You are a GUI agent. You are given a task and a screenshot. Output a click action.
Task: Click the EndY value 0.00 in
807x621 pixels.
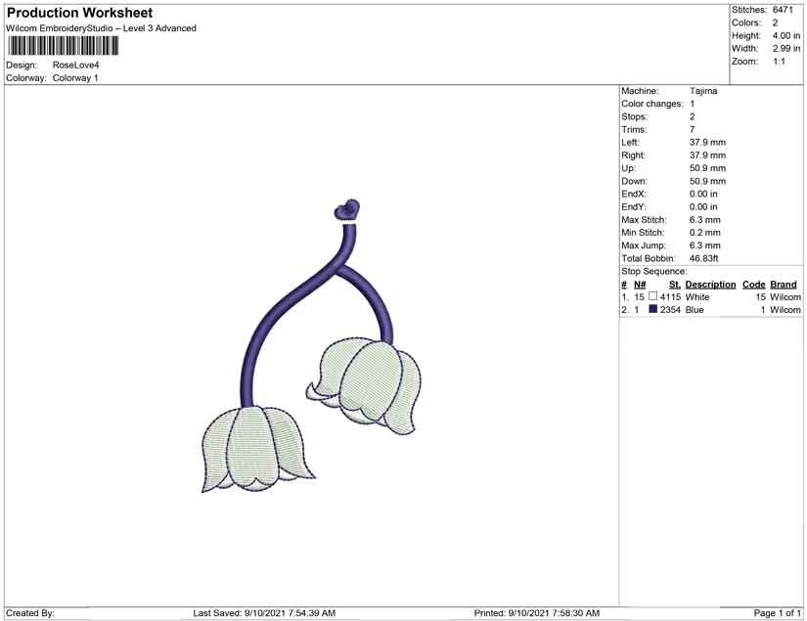pos(703,206)
